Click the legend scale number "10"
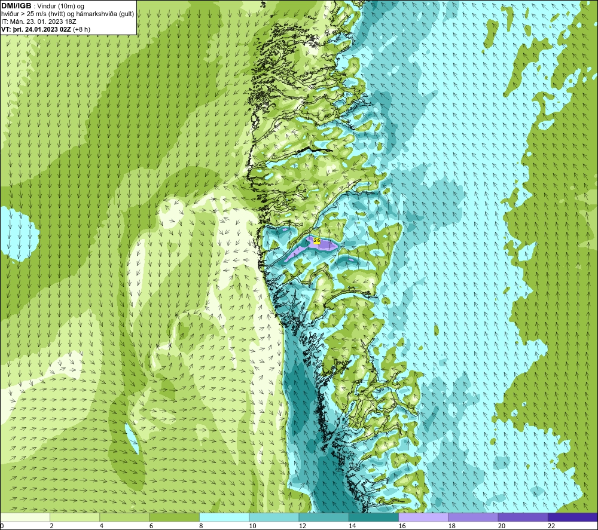The width and height of the screenshot is (598, 530). (253, 526)
